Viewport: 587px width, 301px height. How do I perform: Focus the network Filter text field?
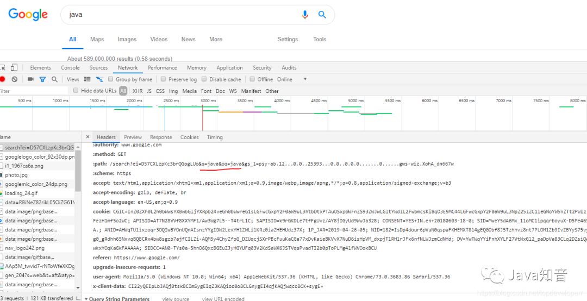(x=34, y=91)
